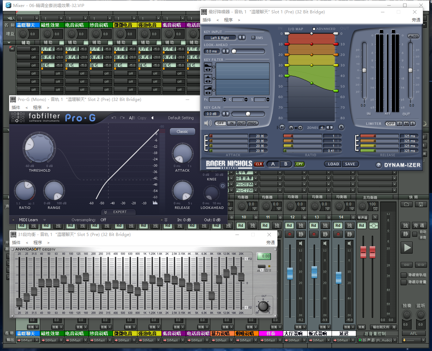Click the Dynam-izer high-pass key filter icon

208,90
